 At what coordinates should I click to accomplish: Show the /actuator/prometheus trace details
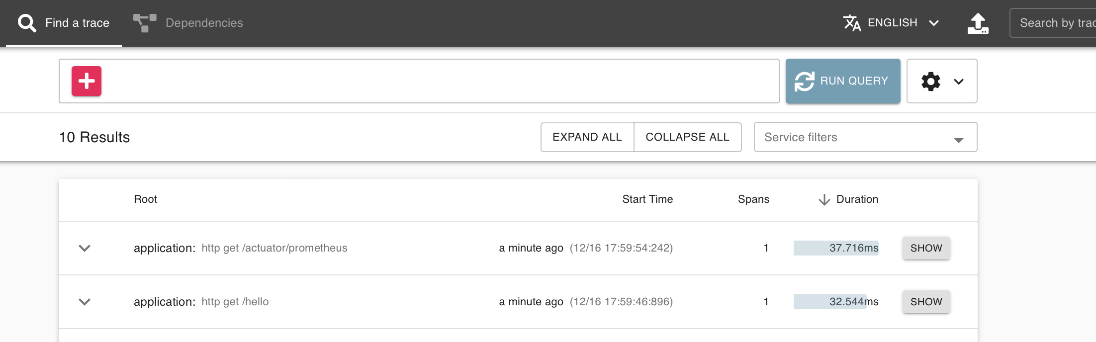coord(926,248)
